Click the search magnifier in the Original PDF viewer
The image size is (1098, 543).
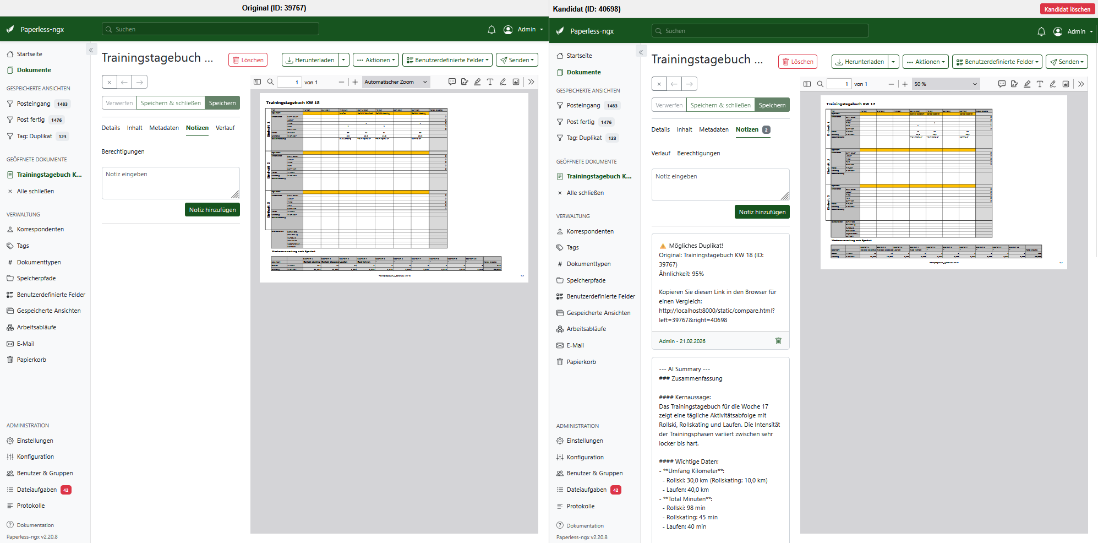tap(270, 82)
